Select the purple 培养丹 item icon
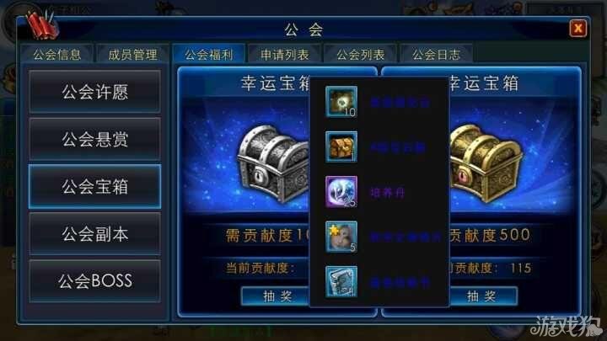This screenshot has width=607, height=341. point(341,192)
